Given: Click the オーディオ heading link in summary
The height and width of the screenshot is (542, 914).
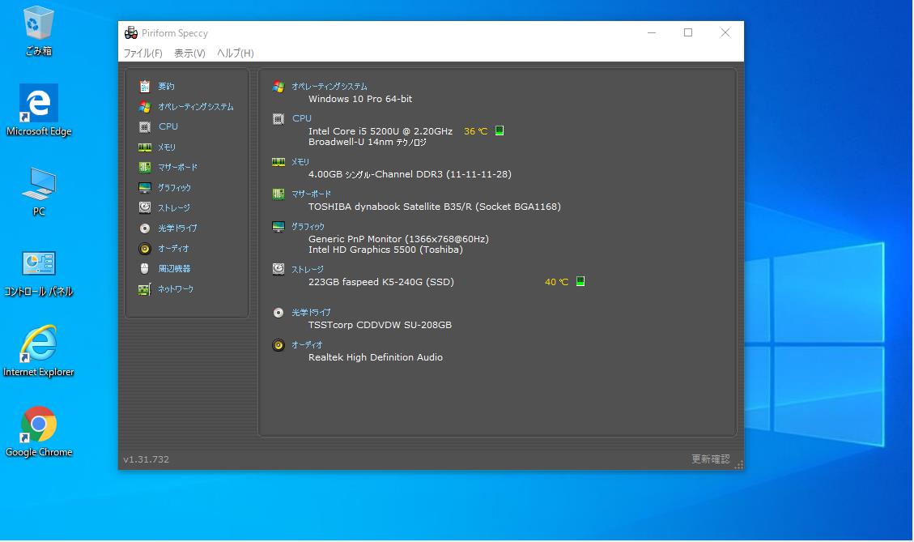Looking at the screenshot, I should pos(307,345).
